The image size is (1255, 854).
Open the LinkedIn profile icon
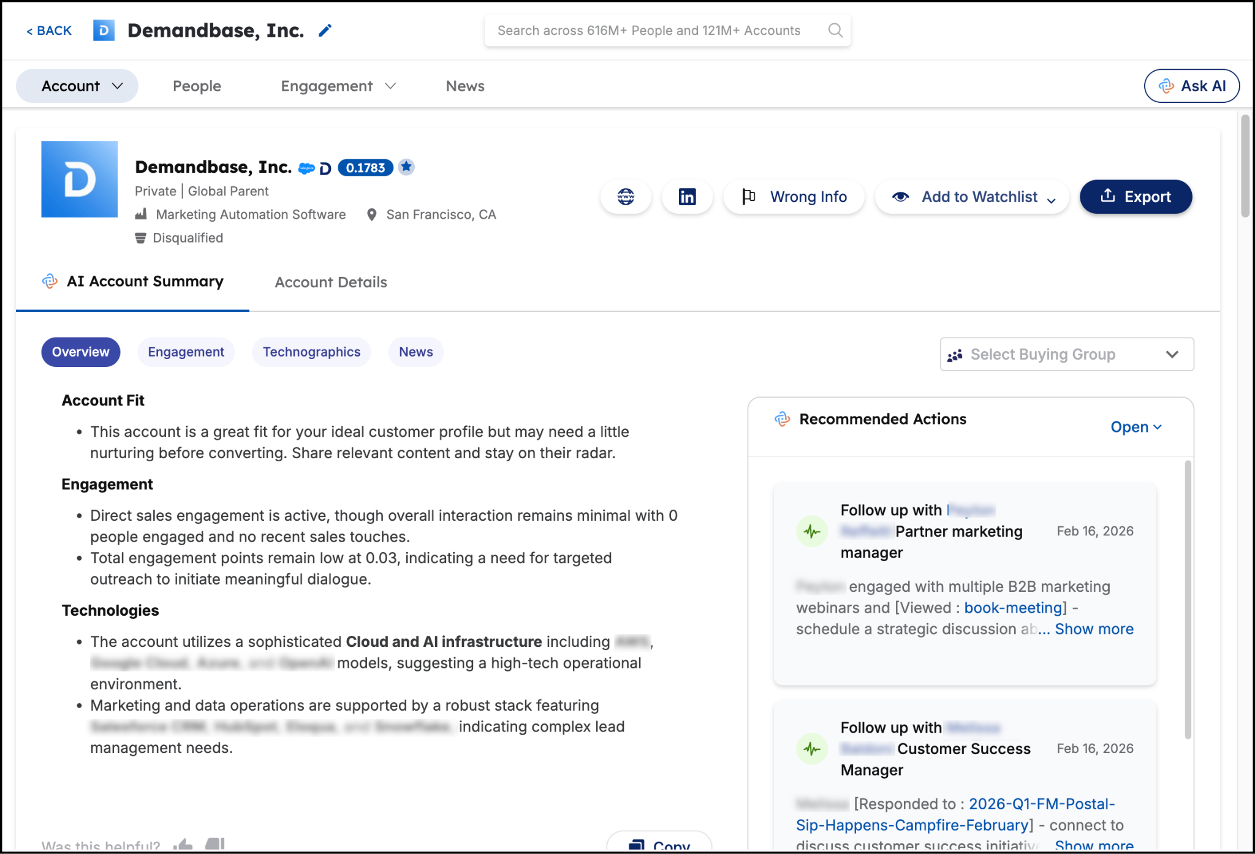(x=687, y=197)
